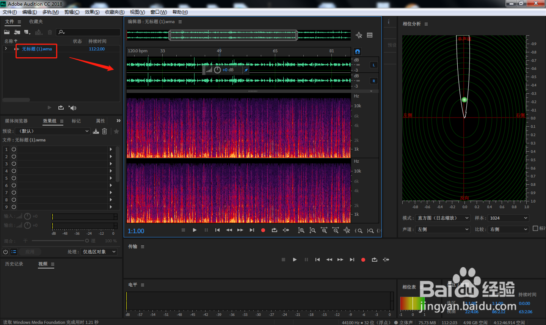
Task: Open compare dropdown showing 右侧
Action: 508,229
